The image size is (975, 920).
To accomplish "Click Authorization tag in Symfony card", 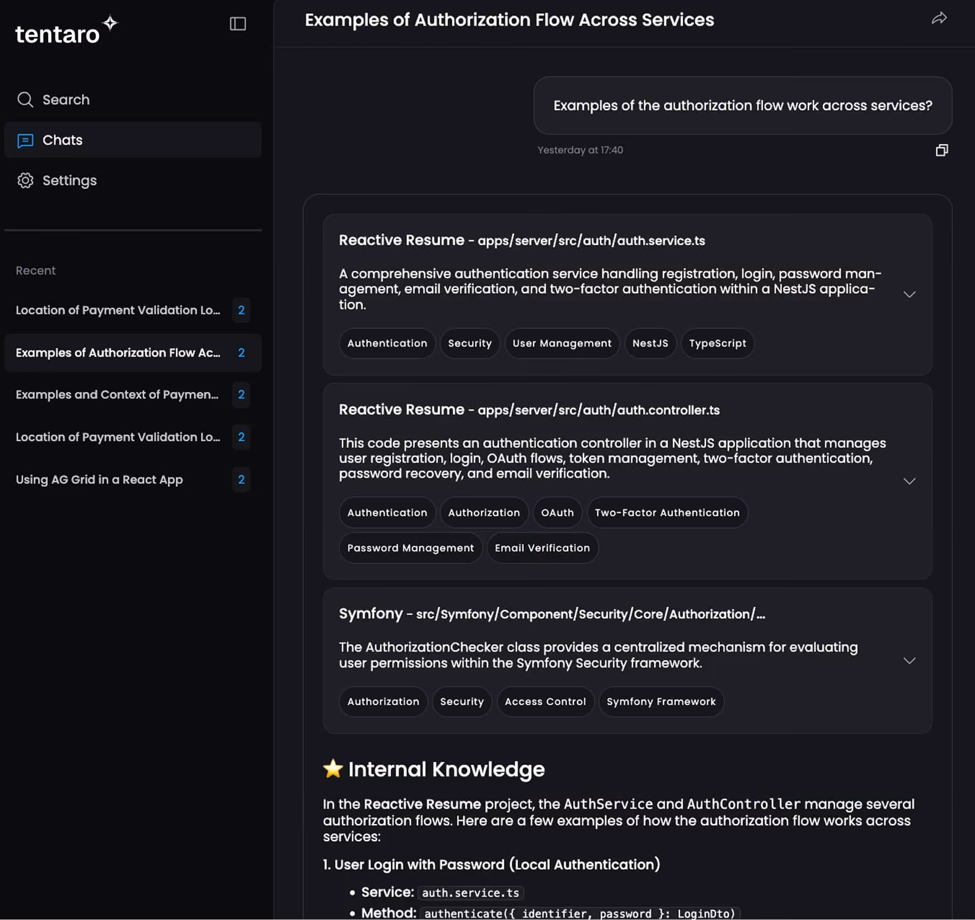I will pos(383,702).
